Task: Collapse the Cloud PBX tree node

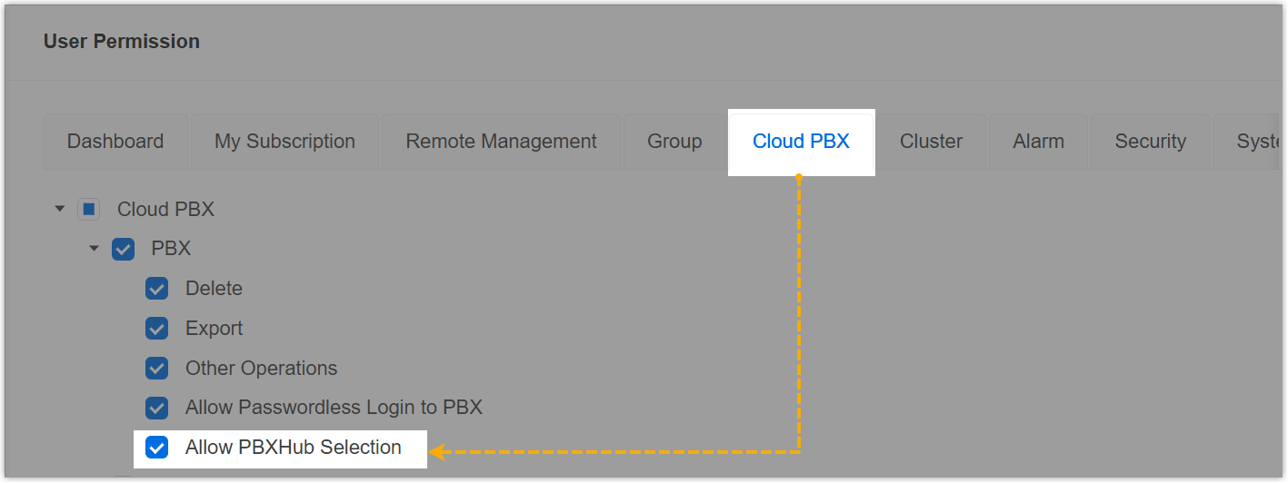Action: 60,210
